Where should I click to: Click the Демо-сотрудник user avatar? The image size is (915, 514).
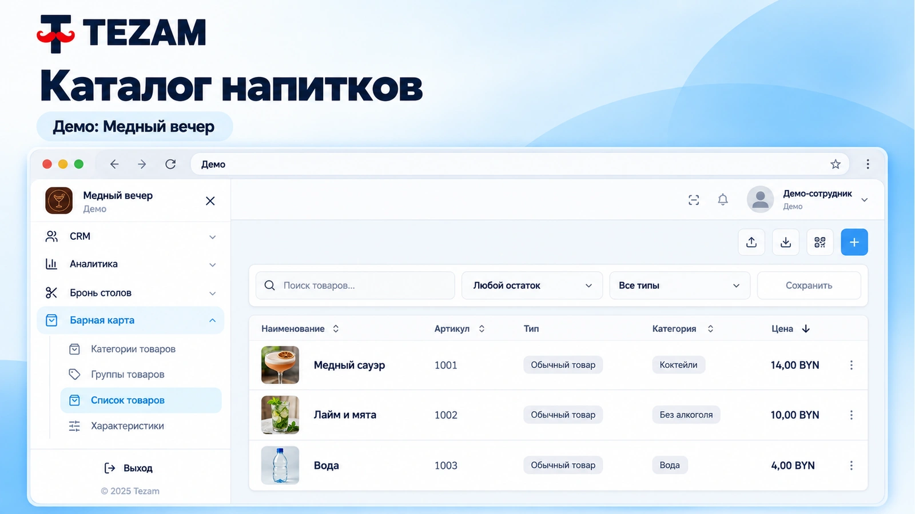(x=760, y=199)
